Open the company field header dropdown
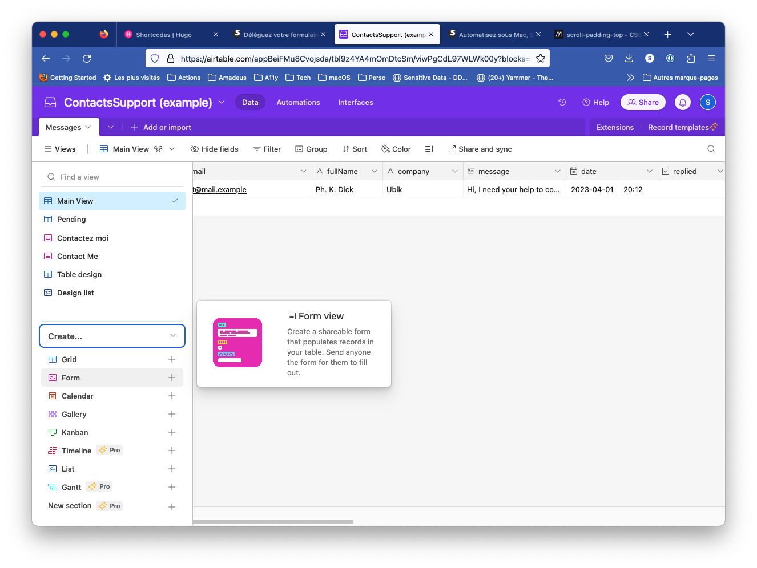 point(455,171)
